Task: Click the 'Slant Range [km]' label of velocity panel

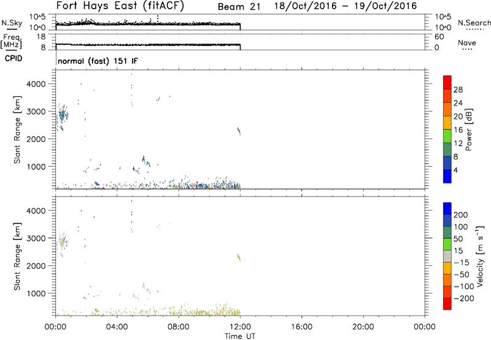Action: click(17, 257)
